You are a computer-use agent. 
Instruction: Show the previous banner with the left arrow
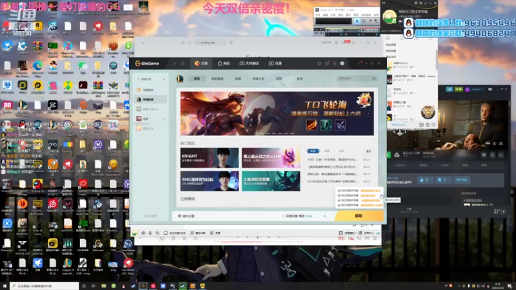(186, 114)
